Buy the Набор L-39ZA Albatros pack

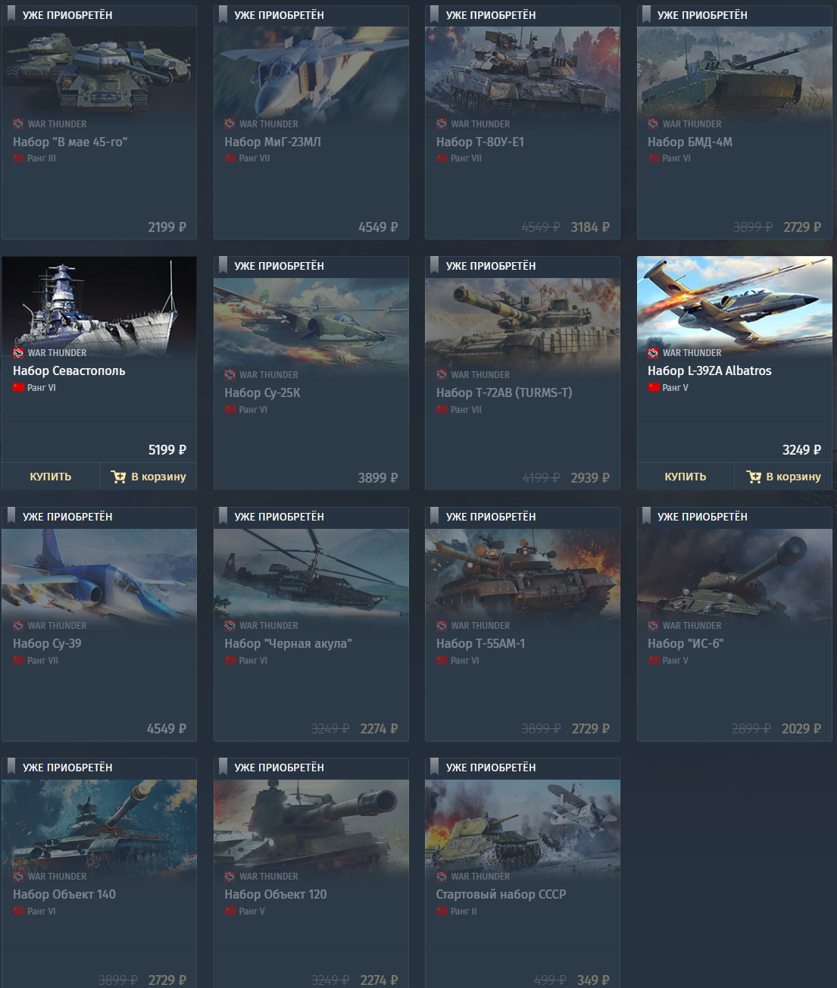click(x=686, y=477)
